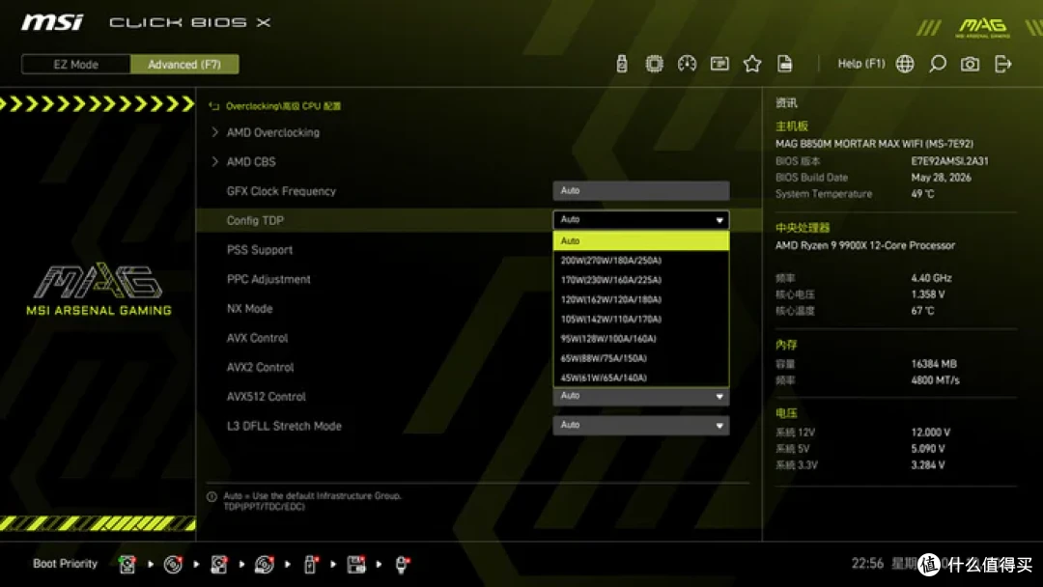The width and height of the screenshot is (1043, 587).
Task: Click the 22:56 clock in the footer
Action: (x=867, y=564)
